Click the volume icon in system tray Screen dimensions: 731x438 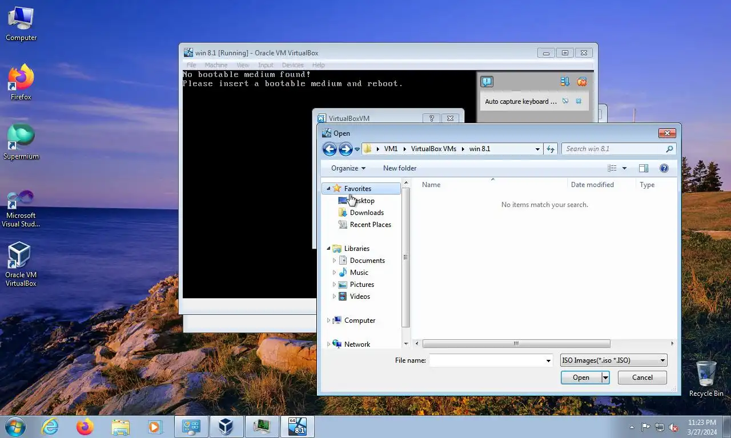(673, 427)
